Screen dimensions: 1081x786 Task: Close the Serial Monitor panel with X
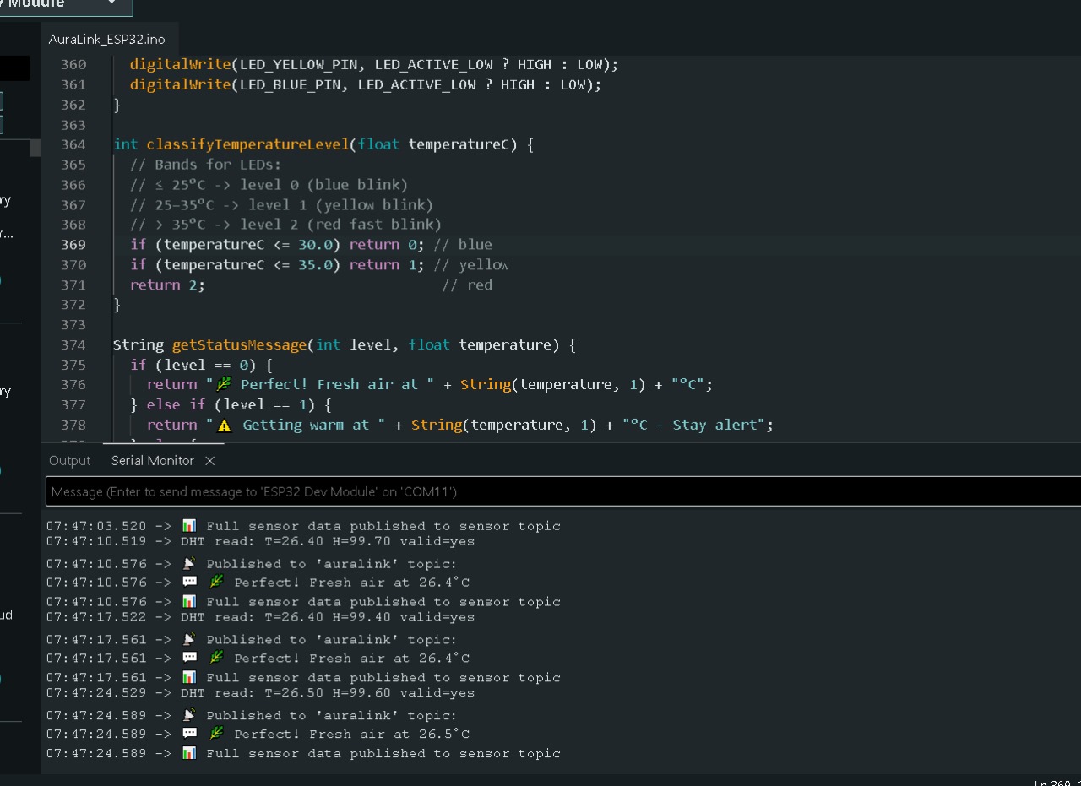(x=210, y=460)
